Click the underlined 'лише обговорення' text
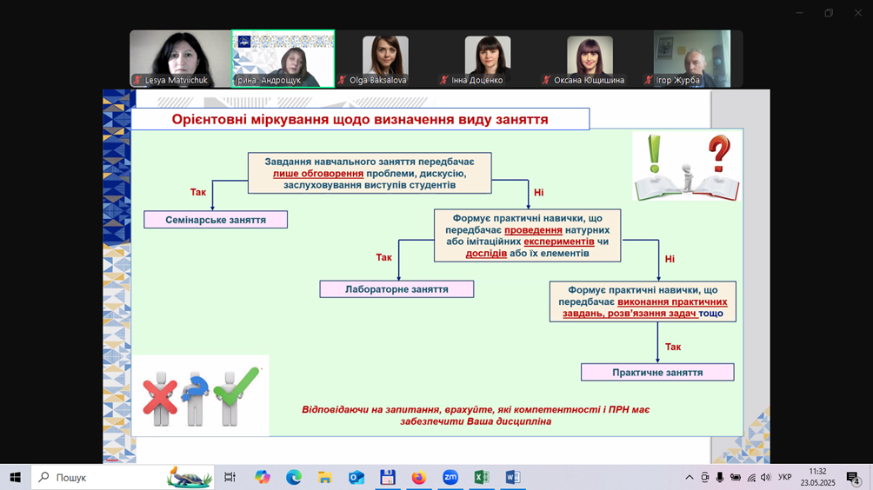 pos(318,174)
